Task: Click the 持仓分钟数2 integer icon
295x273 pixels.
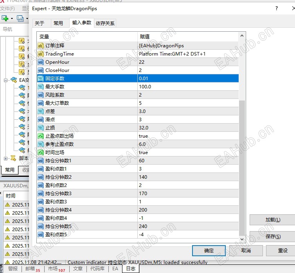Action: point(40,177)
